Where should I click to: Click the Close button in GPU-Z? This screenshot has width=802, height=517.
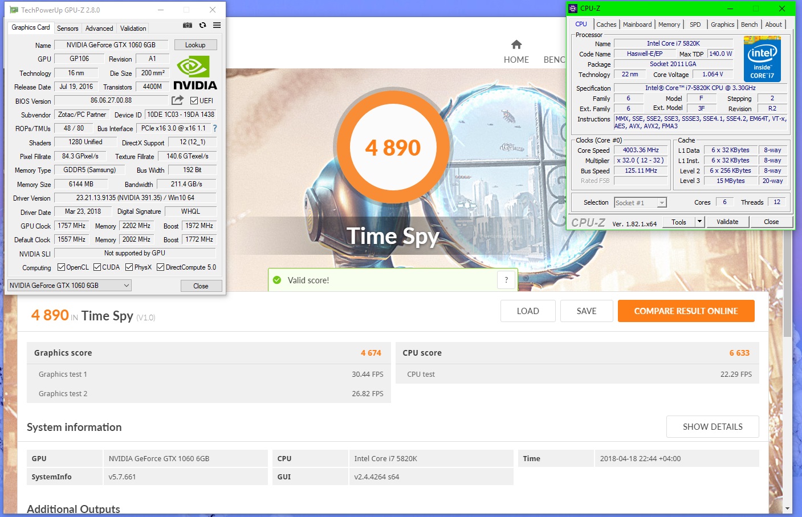(x=201, y=286)
